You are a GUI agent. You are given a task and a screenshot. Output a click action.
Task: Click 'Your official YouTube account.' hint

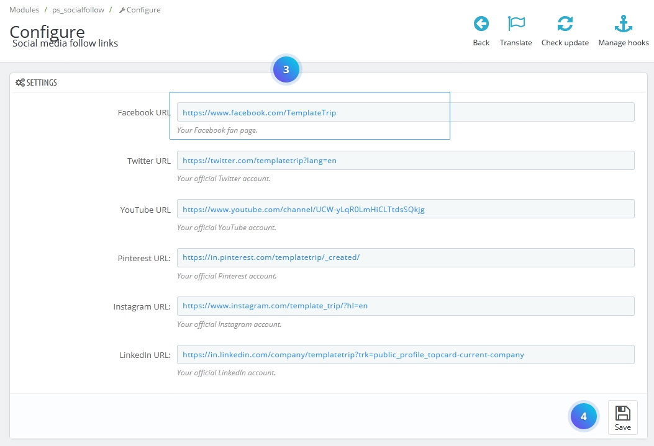[x=227, y=228]
